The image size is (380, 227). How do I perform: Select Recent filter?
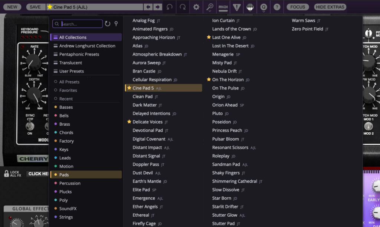coord(66,99)
